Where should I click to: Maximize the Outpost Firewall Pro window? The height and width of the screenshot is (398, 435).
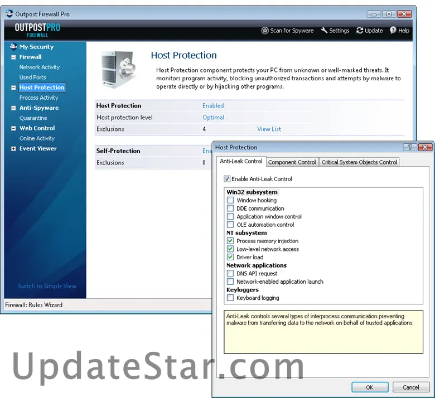pyautogui.click(x=389, y=14)
